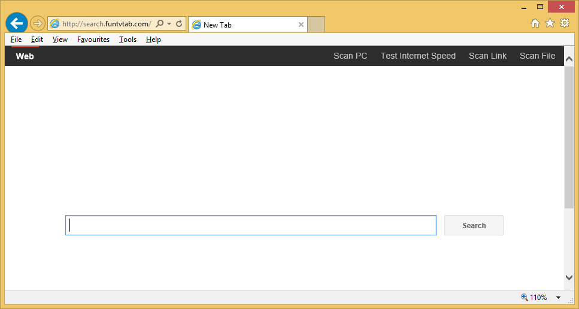Refresh the page with the reload icon
The height and width of the screenshot is (309, 579).
pos(178,24)
